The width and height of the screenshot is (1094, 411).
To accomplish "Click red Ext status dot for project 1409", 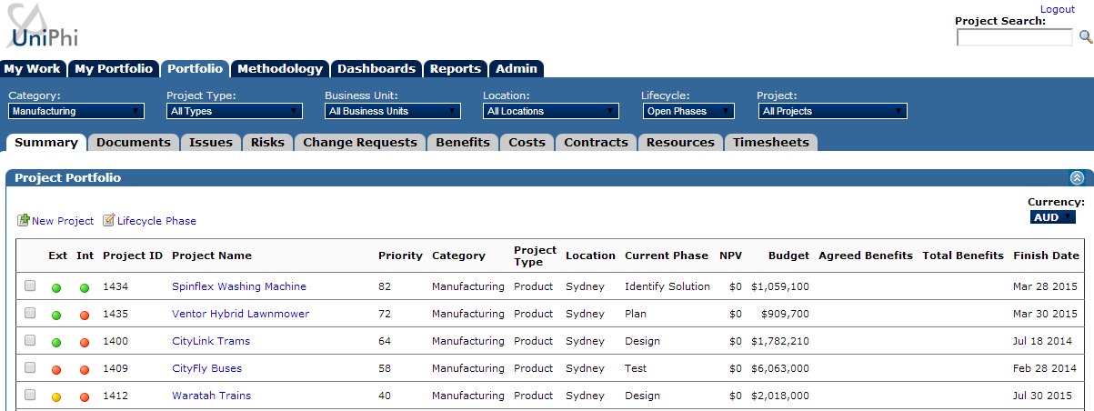I will pyautogui.click(x=56, y=369).
